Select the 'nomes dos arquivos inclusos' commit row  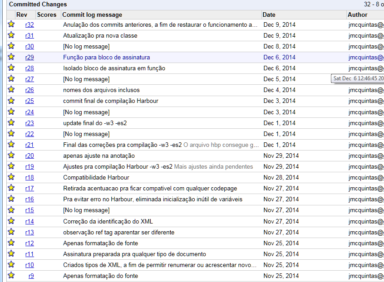(101, 90)
